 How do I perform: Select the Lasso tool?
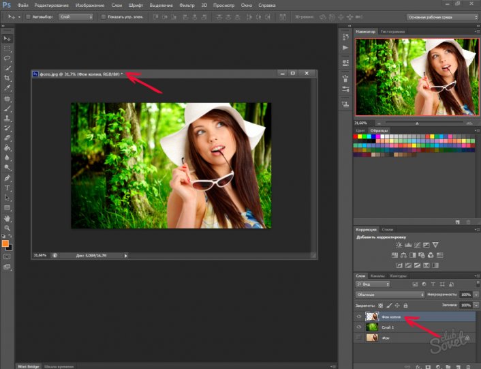click(7, 59)
